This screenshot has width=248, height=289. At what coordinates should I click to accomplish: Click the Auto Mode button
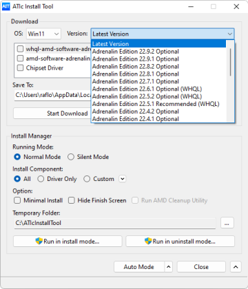point(139,267)
